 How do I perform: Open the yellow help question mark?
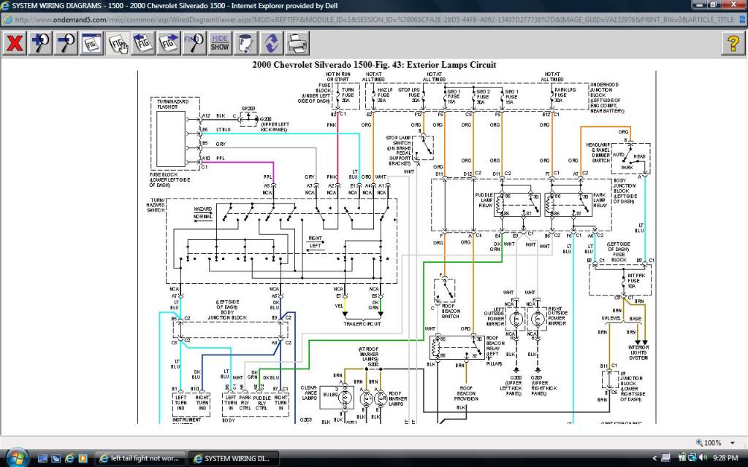[733, 42]
